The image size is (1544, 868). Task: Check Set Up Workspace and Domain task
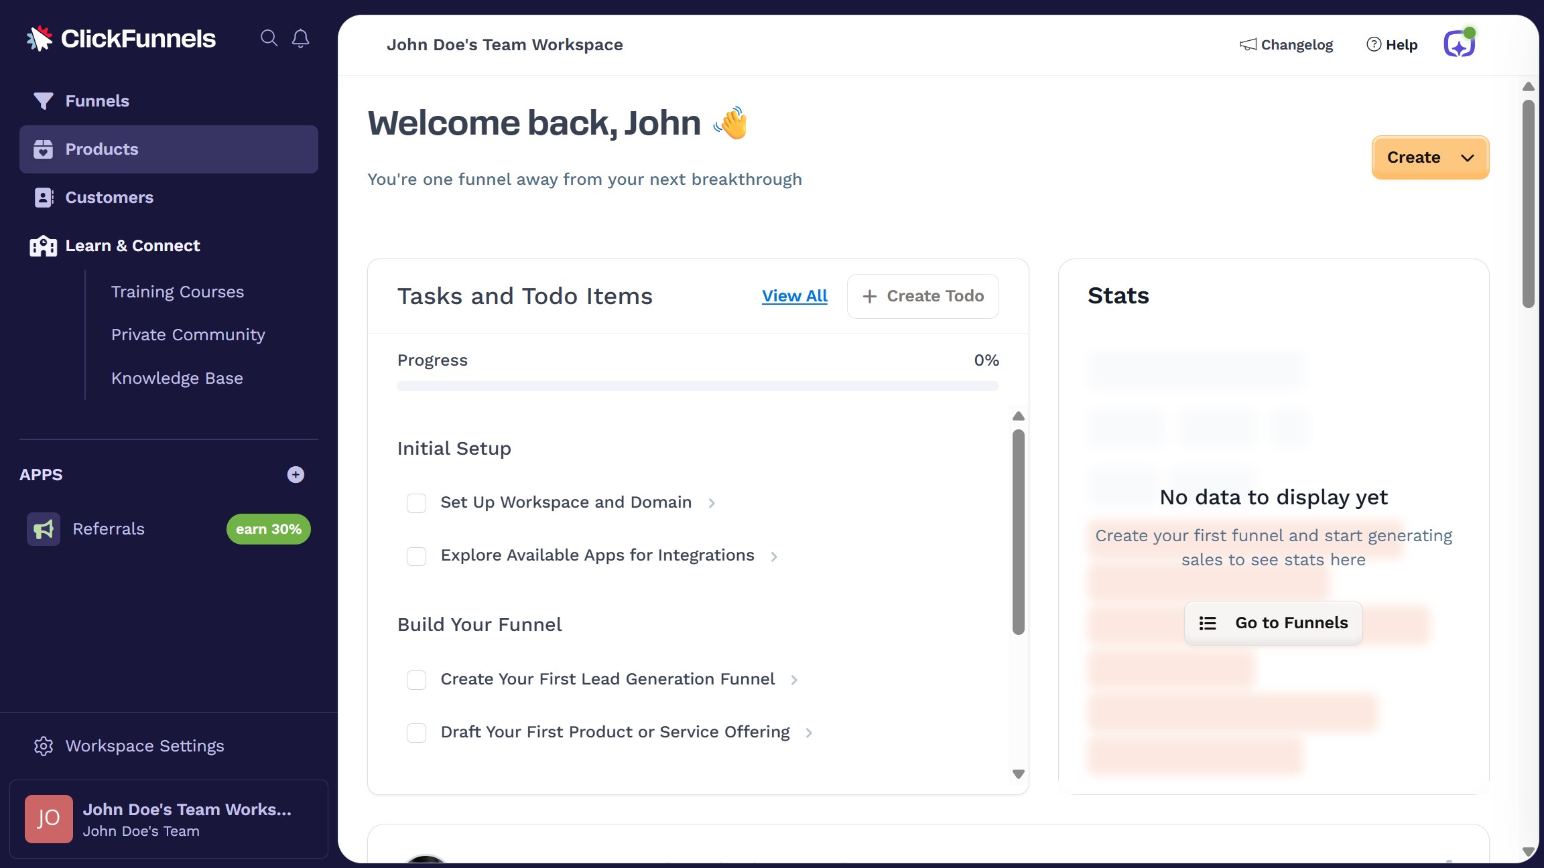point(416,503)
